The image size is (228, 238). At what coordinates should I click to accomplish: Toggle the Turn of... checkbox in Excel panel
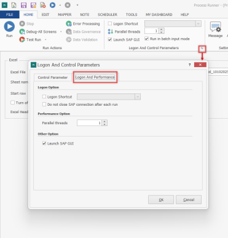[12, 103]
